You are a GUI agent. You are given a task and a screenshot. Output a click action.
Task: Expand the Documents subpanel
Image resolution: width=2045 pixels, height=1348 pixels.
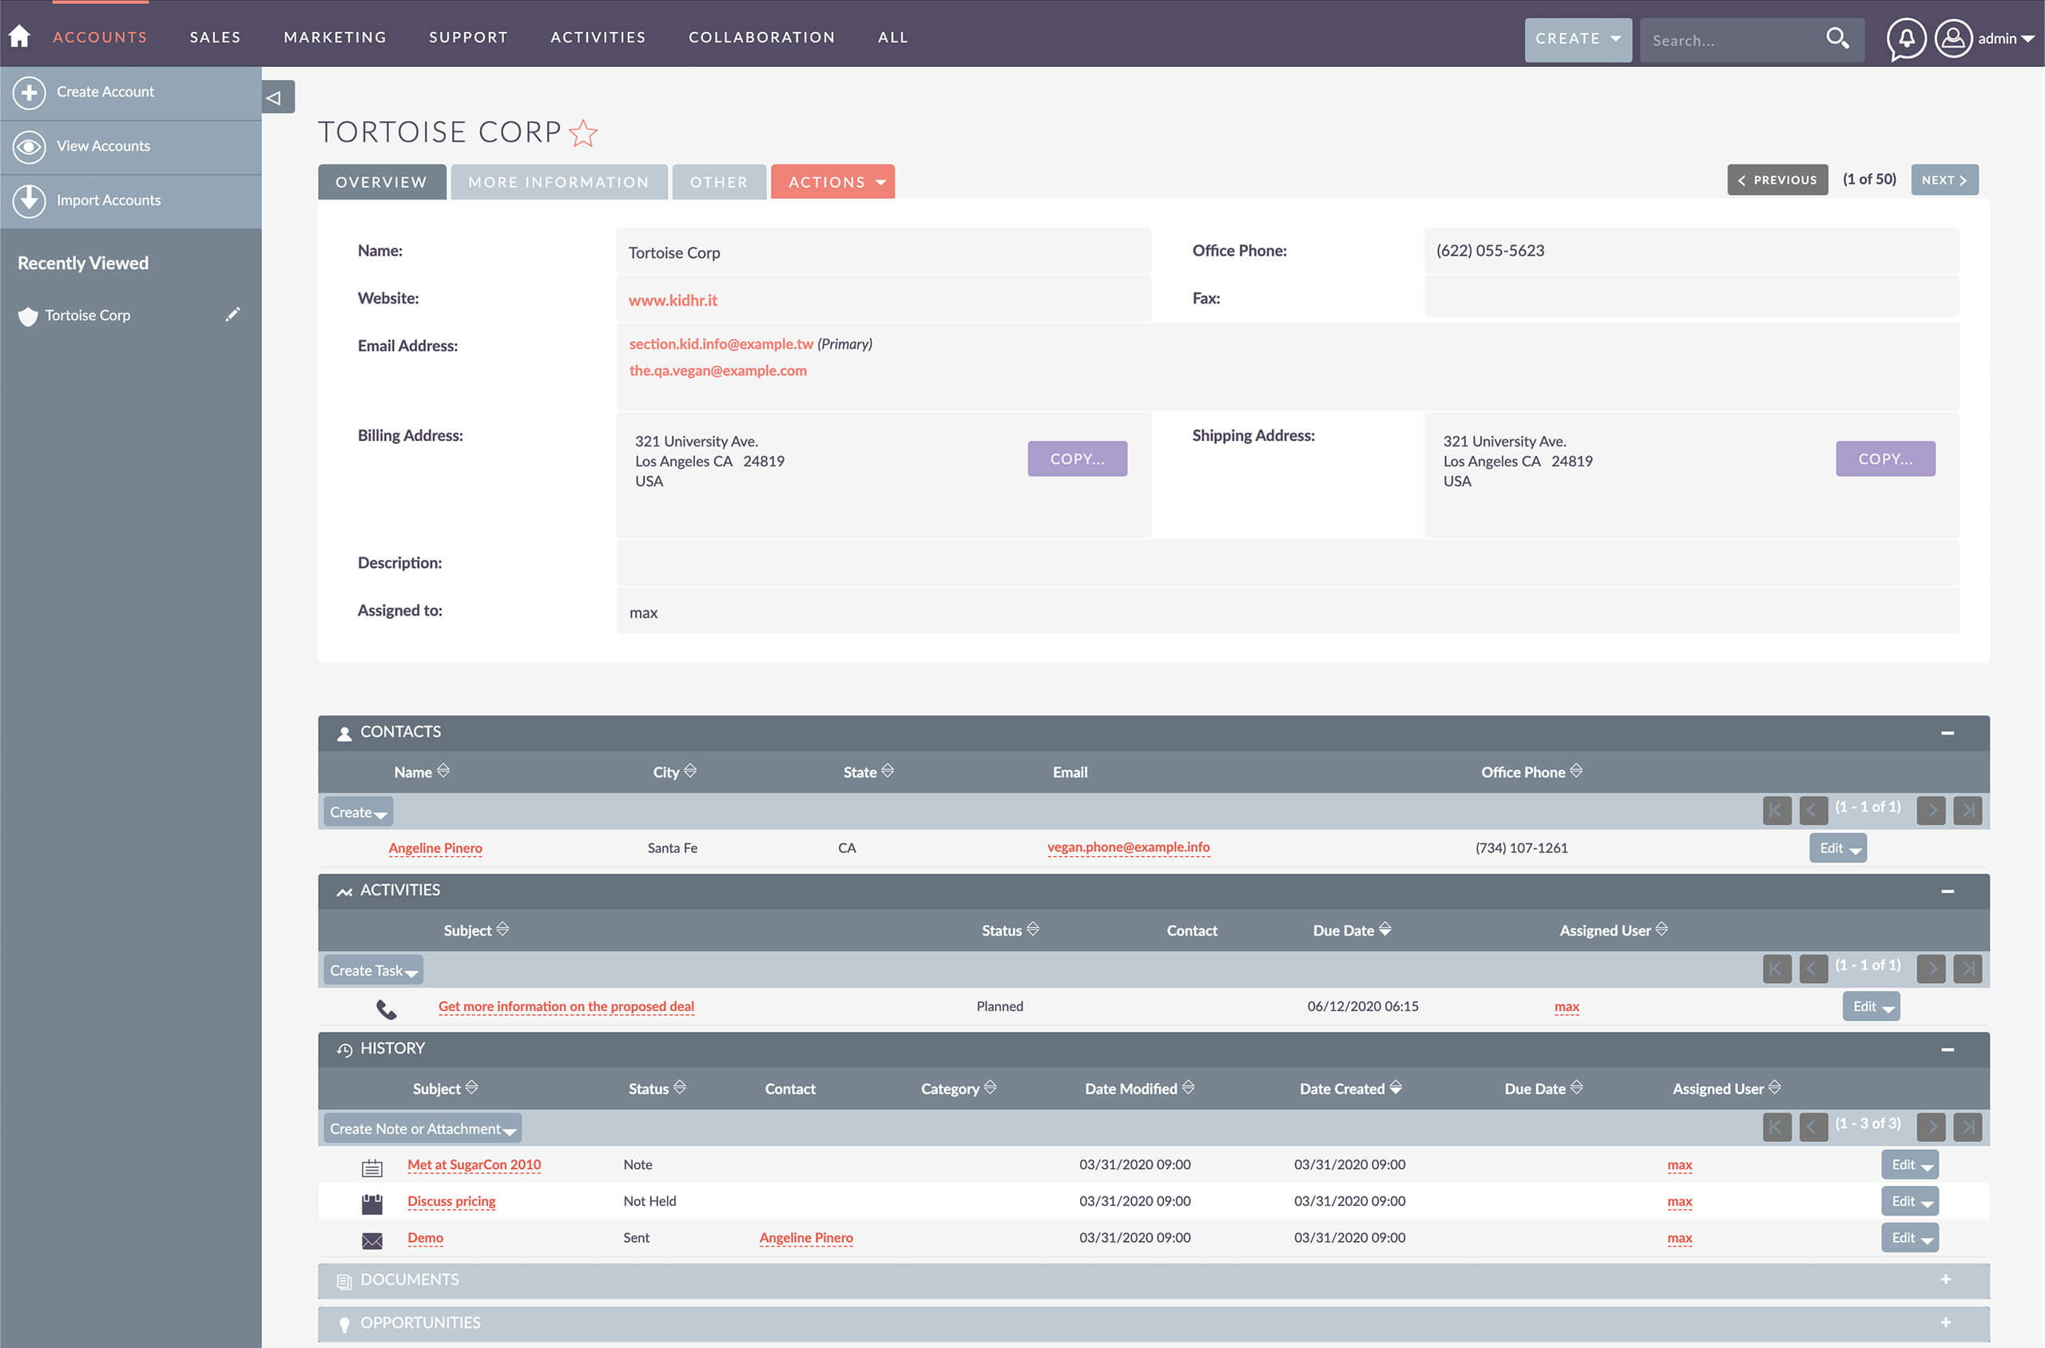click(x=1945, y=1279)
